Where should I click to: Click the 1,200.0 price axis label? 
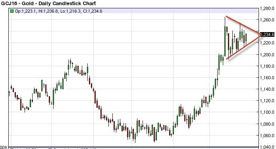(267, 54)
